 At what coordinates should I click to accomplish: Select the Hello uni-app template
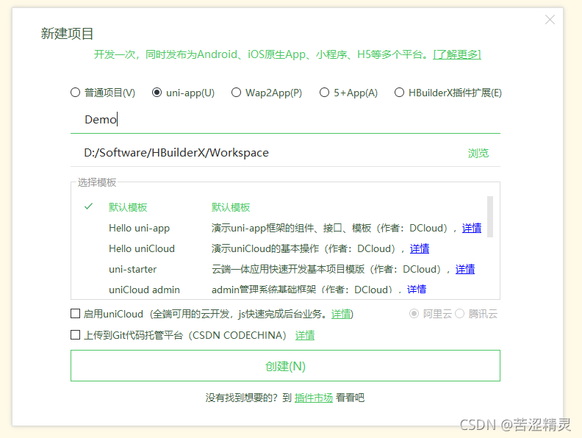(x=139, y=228)
